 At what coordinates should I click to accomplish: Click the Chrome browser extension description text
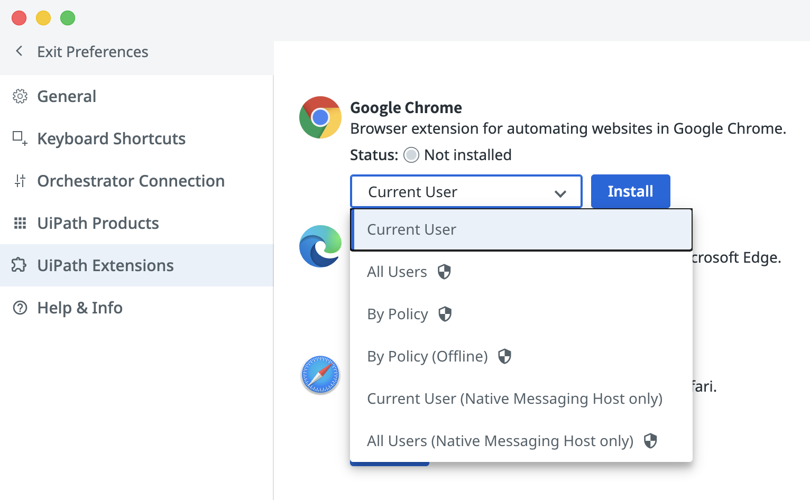(568, 129)
